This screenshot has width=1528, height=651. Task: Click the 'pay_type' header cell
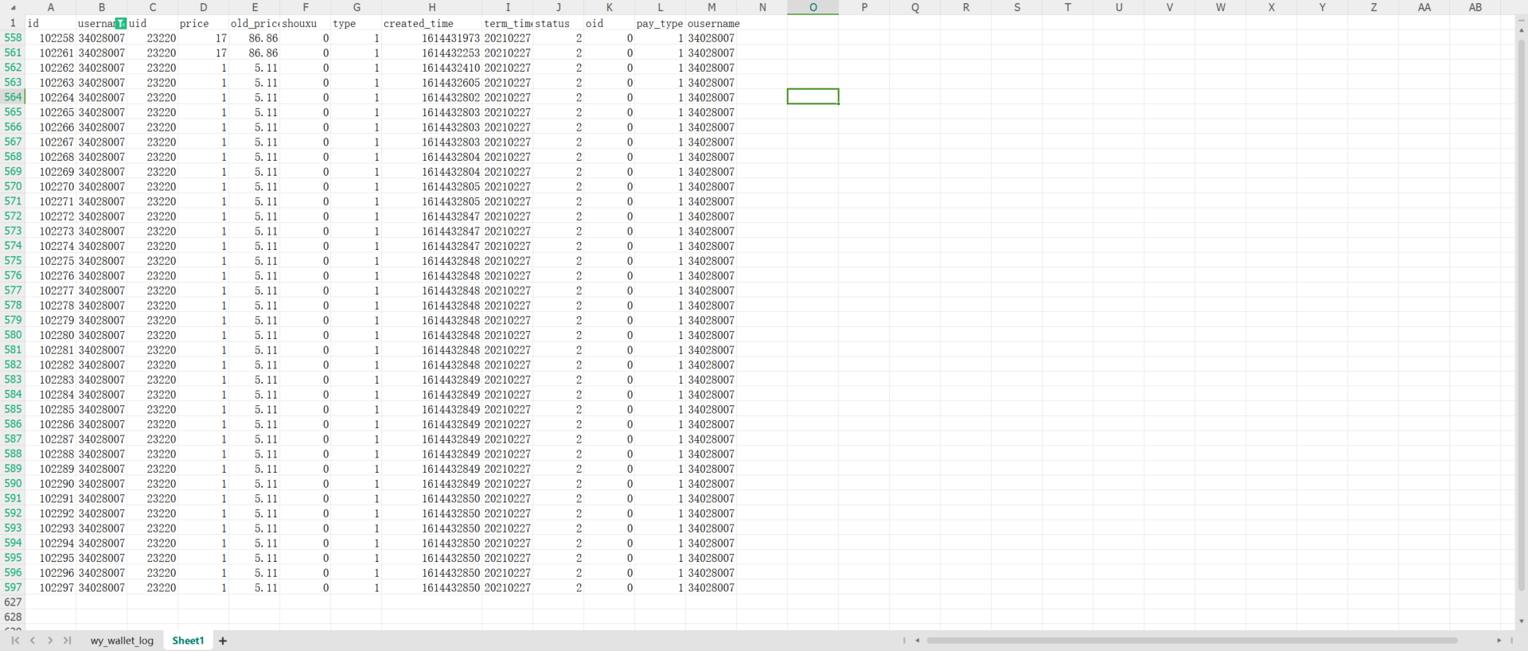[x=661, y=23]
